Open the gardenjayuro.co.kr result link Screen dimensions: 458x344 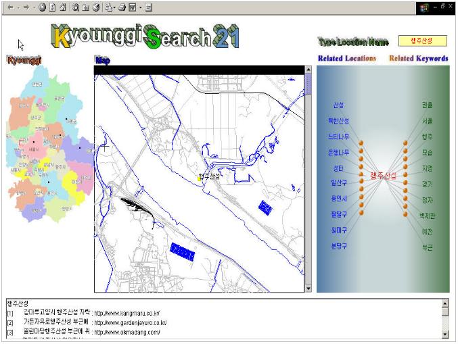[x=131, y=323]
